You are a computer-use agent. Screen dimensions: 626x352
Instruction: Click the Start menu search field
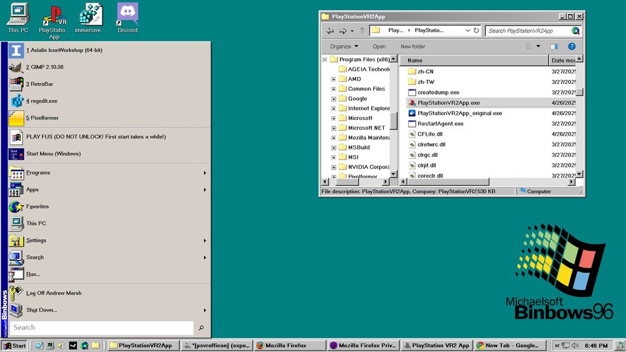[x=102, y=328]
